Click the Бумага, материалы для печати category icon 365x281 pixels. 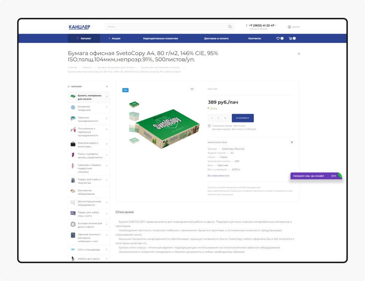pyautogui.click(x=73, y=97)
